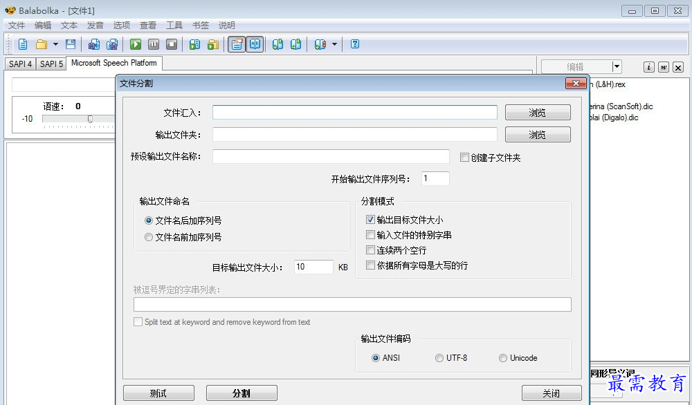Viewport: 692px width, 405px height.
Task: Select Unicode output encoding
Action: tap(502, 358)
